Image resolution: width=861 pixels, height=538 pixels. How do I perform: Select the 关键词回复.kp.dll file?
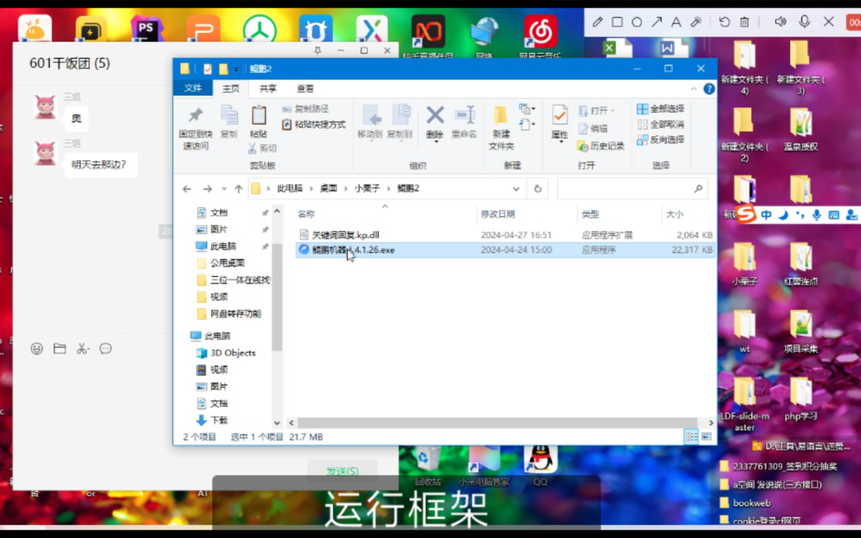click(x=505, y=235)
